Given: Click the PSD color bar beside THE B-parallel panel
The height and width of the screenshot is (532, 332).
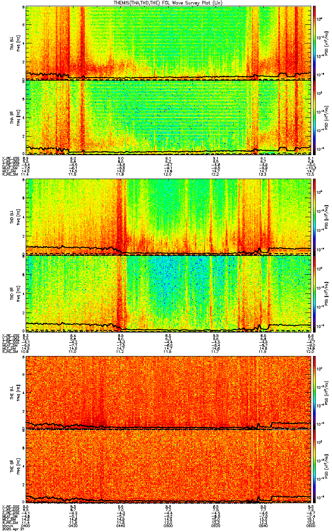Looking at the screenshot, I should (314, 466).
